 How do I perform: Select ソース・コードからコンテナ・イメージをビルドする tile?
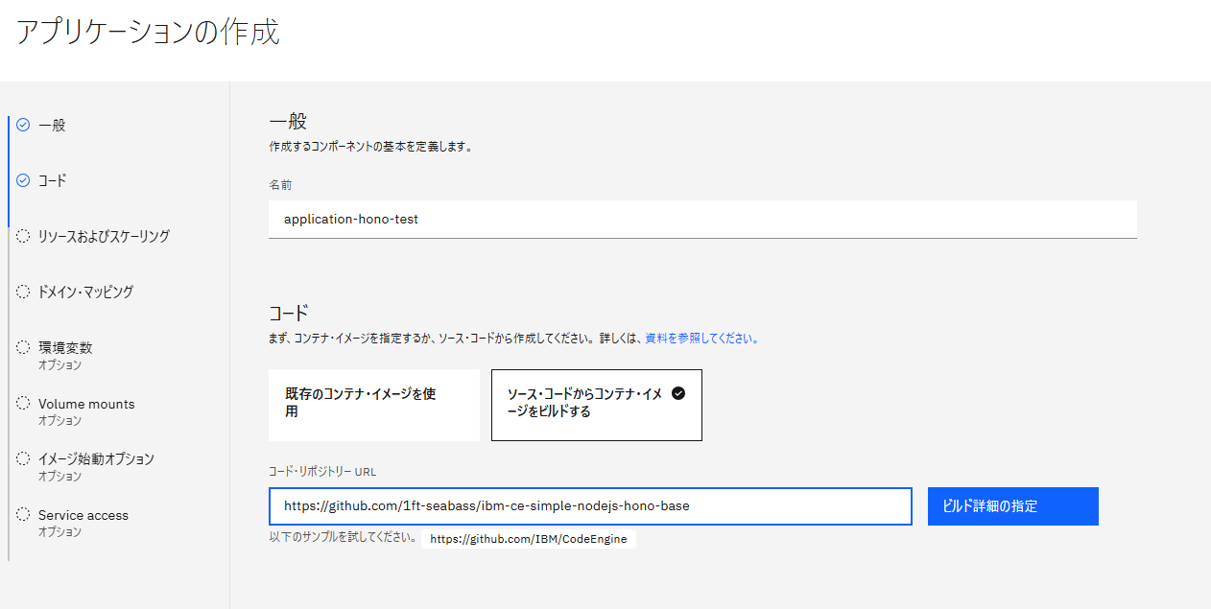[x=596, y=404]
